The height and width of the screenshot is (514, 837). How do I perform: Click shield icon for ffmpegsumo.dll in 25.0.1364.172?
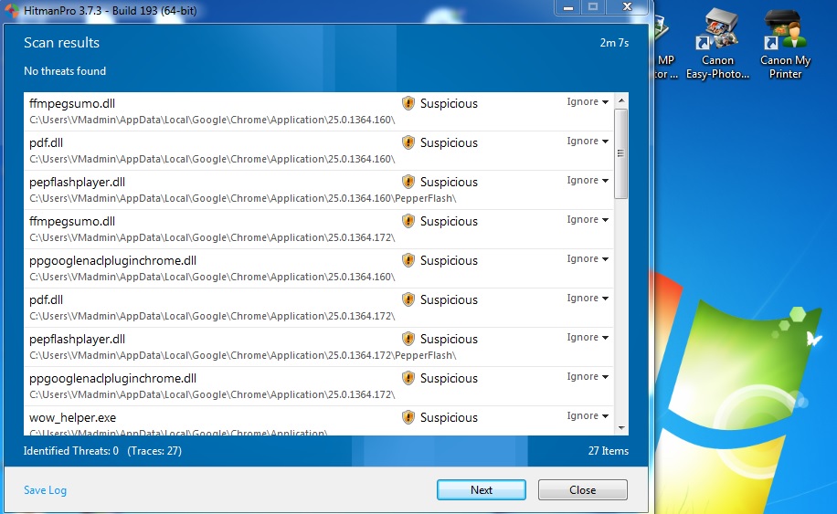(408, 221)
